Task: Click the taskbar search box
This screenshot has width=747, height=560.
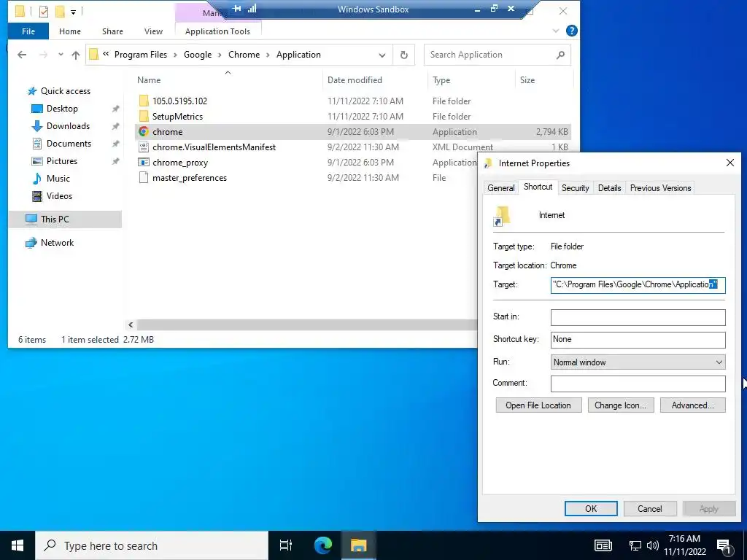Action: point(152,545)
